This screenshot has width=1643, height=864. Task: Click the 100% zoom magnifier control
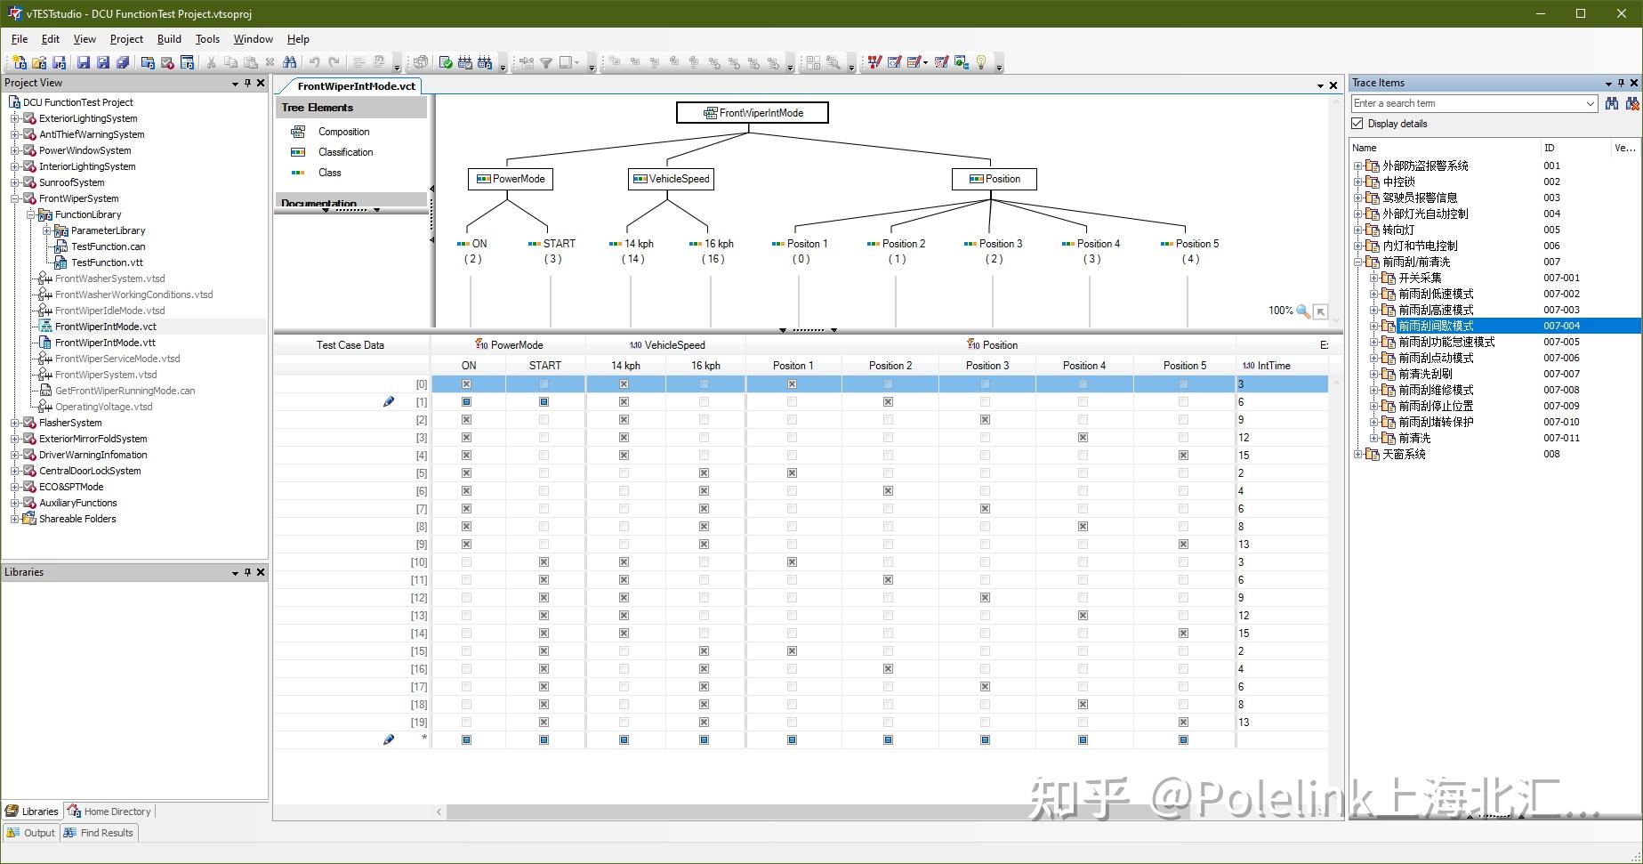coord(1303,311)
